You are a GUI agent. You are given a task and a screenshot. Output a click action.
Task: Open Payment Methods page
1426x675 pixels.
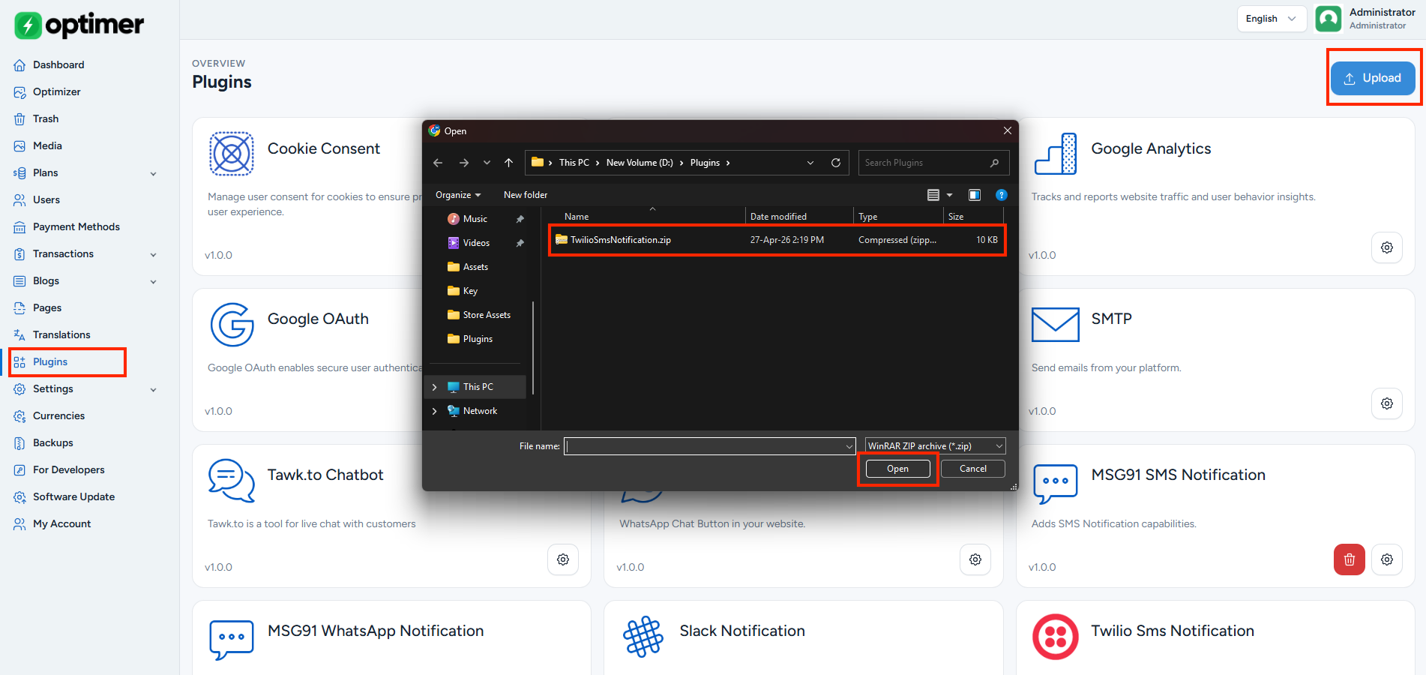pos(76,226)
